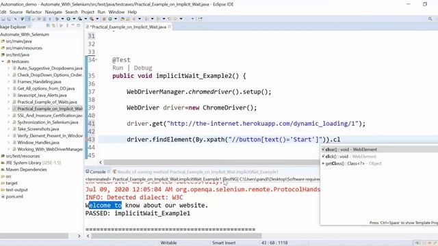
Task: Click scroll-right arrow of Package Explorer
Action: pos(79,236)
